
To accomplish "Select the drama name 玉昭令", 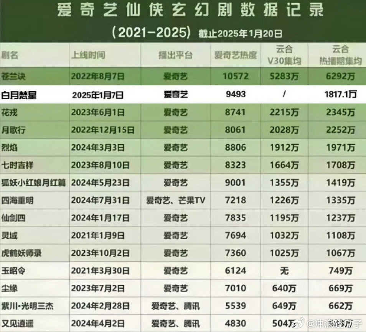I will point(13,271).
